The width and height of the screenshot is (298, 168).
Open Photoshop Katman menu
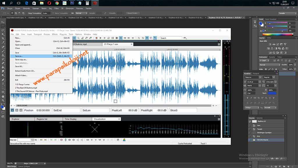point(36,8)
